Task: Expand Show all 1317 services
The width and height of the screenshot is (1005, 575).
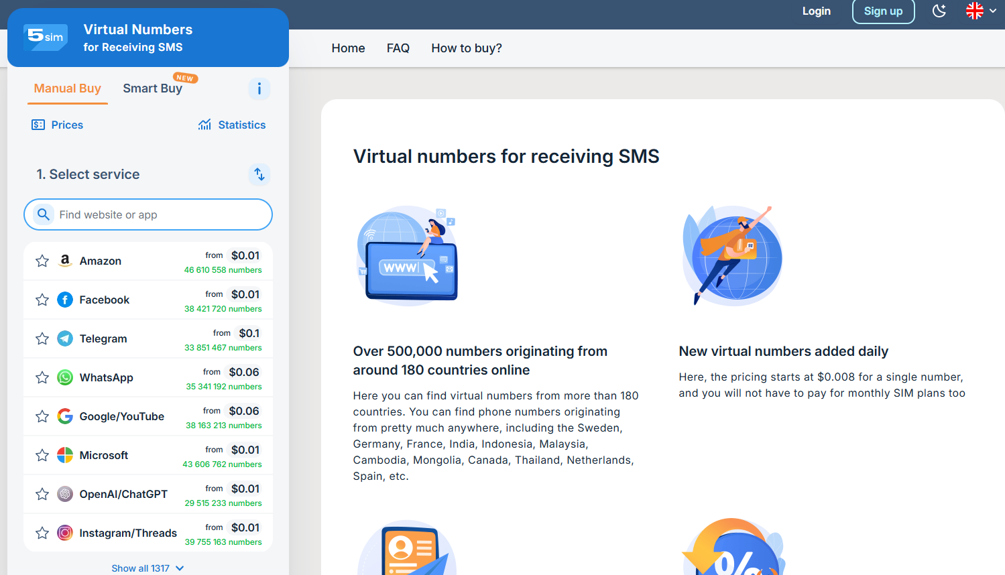Action: coord(147,568)
